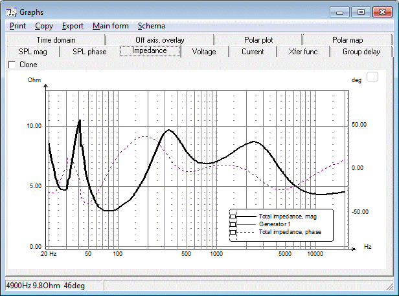Open the Schema menu
The height and width of the screenshot is (296, 399).
tap(152, 26)
